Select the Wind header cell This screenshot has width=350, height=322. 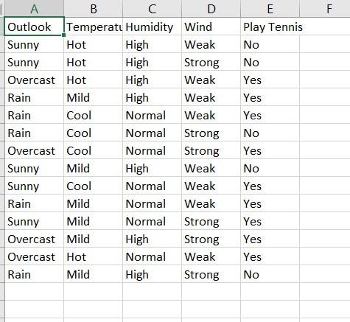coord(211,27)
